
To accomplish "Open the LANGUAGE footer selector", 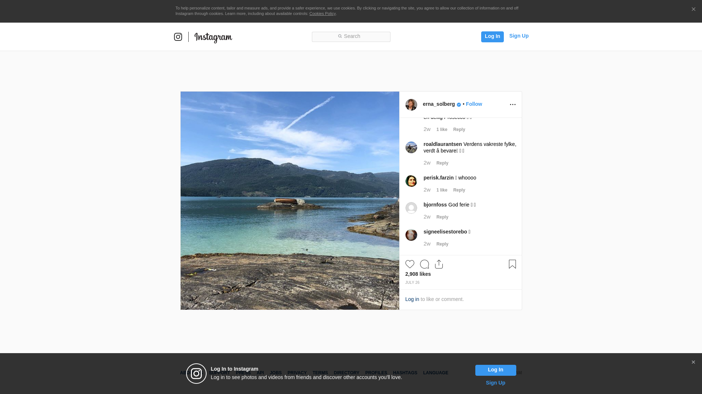I will click(435, 373).
